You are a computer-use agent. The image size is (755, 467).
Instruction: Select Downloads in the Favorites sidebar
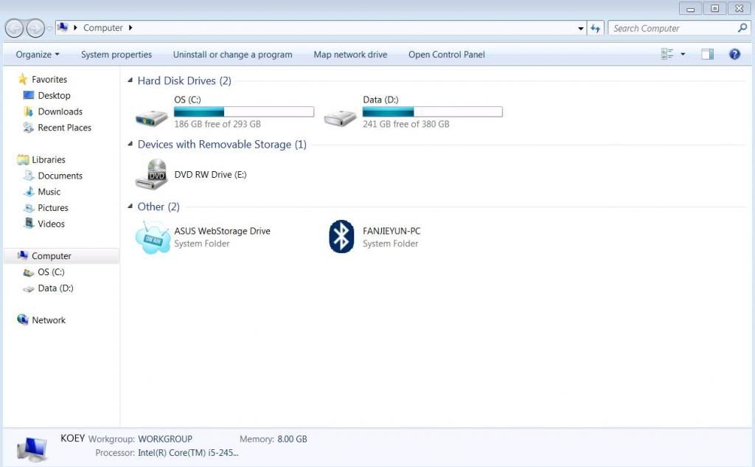60,111
